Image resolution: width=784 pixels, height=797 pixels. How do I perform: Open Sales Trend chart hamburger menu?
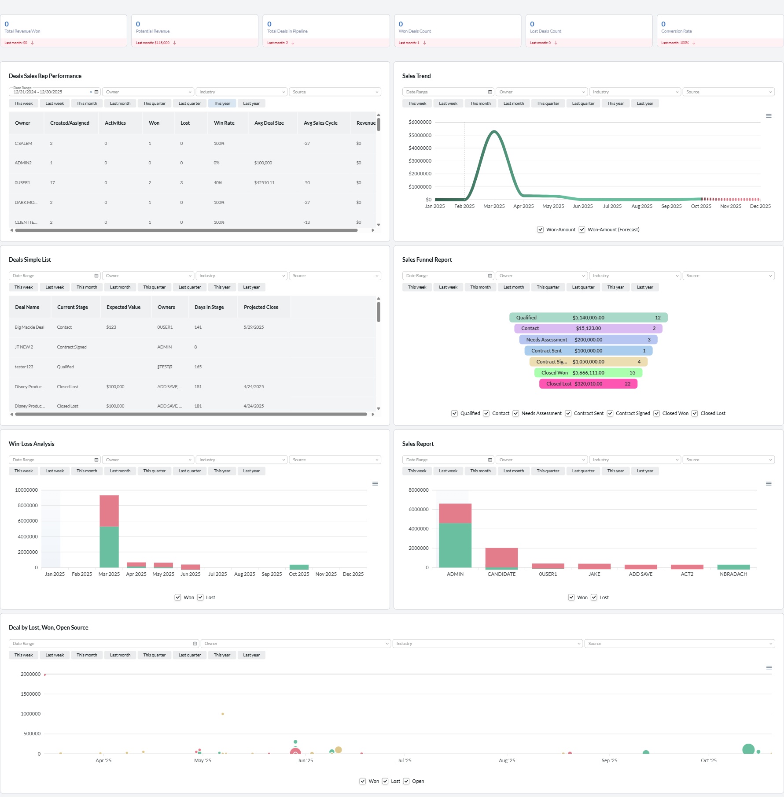click(x=769, y=116)
